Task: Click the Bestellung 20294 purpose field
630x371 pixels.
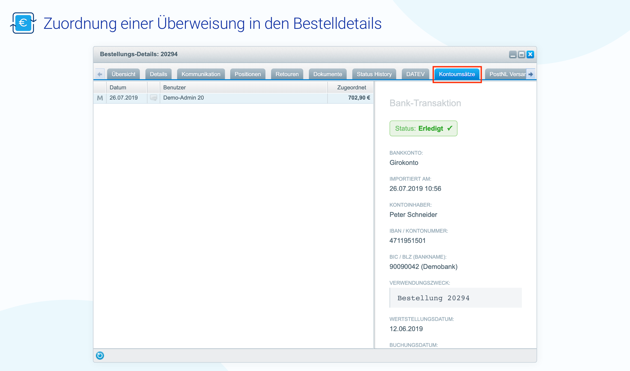Action: [x=456, y=298]
